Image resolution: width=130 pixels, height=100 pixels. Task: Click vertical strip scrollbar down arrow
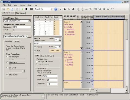(x=126, y=87)
